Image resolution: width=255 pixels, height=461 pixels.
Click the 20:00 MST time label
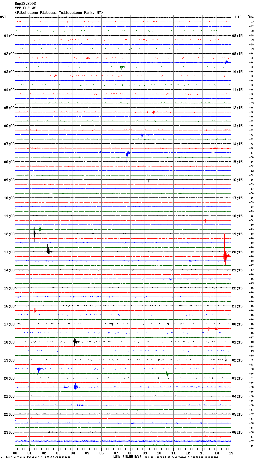click(9, 378)
